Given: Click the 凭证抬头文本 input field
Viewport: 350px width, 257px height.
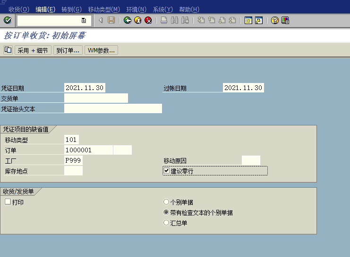Looking at the screenshot, I should coord(113,108).
